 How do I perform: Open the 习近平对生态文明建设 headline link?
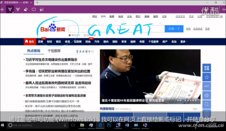(51, 60)
